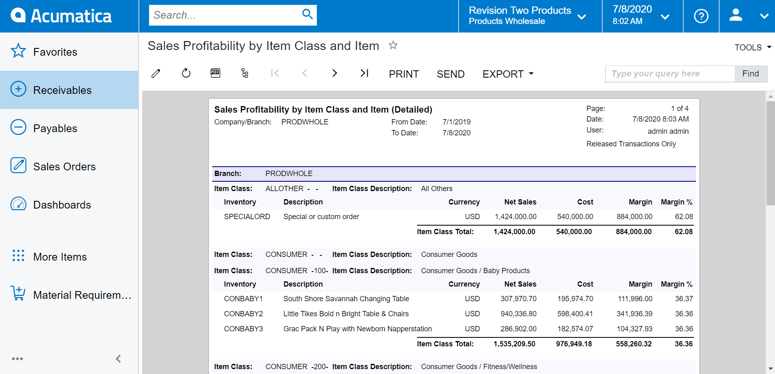The height and width of the screenshot is (374, 775).
Task: Click CONBABY3 inventory item
Action: tap(243, 329)
